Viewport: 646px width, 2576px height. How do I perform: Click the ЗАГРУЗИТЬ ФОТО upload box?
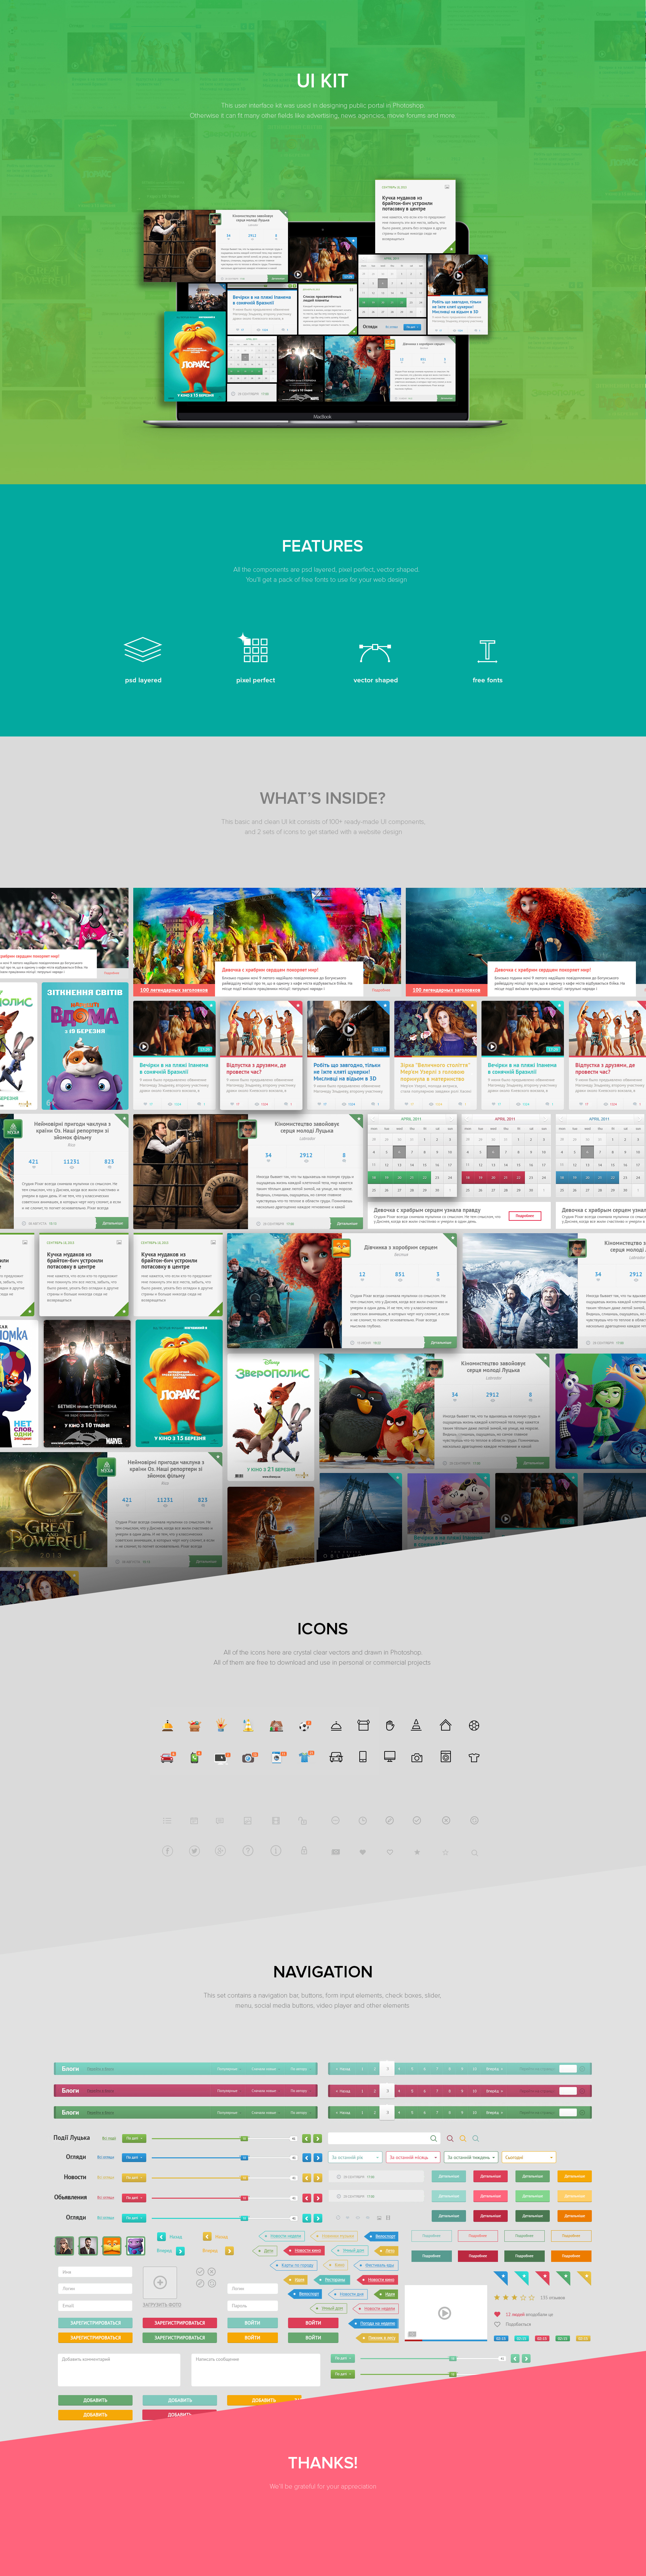pos(160,2283)
